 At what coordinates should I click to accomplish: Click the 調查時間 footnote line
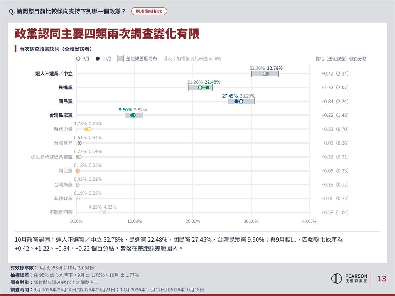[x=107, y=290]
